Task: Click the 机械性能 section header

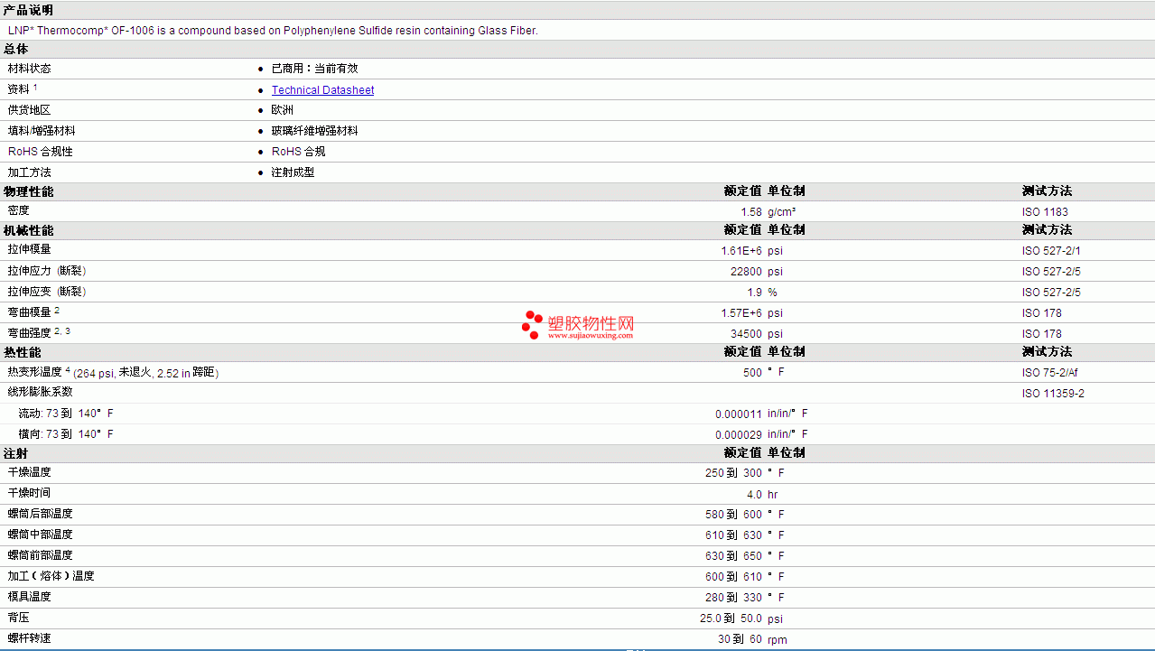Action: point(29,230)
